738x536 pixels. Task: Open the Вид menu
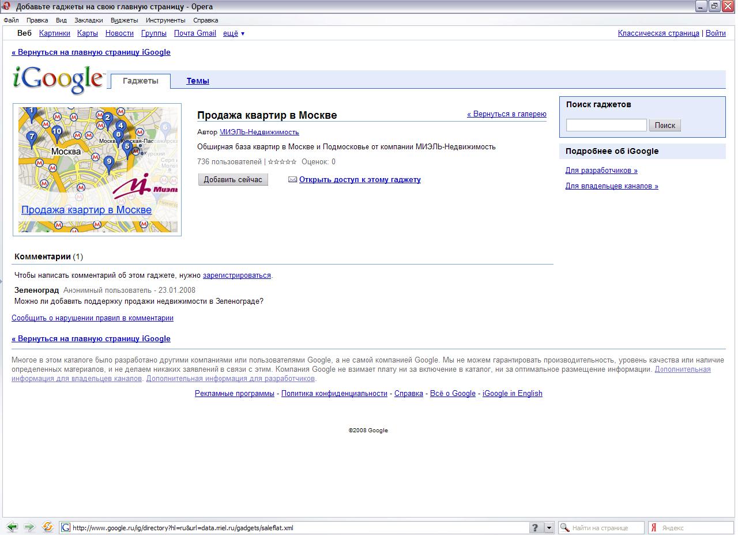pyautogui.click(x=61, y=20)
